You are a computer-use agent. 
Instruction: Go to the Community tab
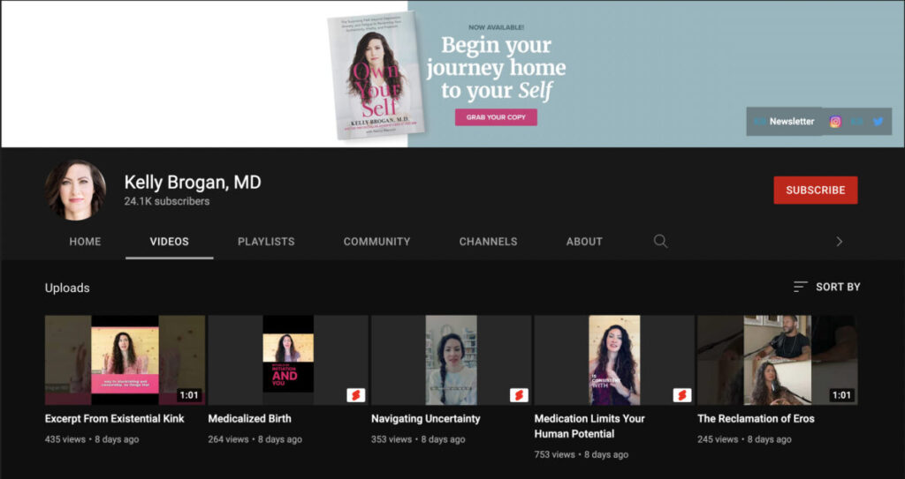point(376,242)
